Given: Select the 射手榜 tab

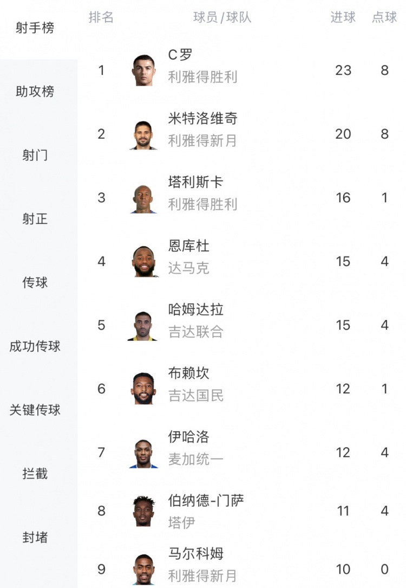Looking at the screenshot, I should (35, 28).
